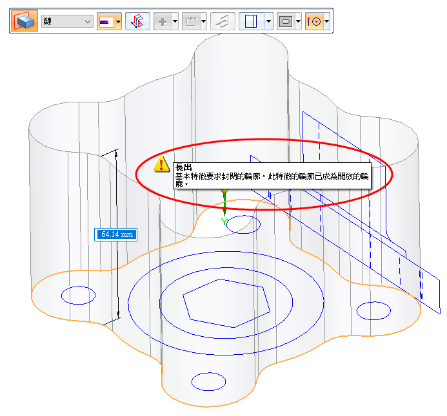Screen dimensions: 447x416
Task: Click the 長出 heading in the tooltip
Action: [184, 167]
